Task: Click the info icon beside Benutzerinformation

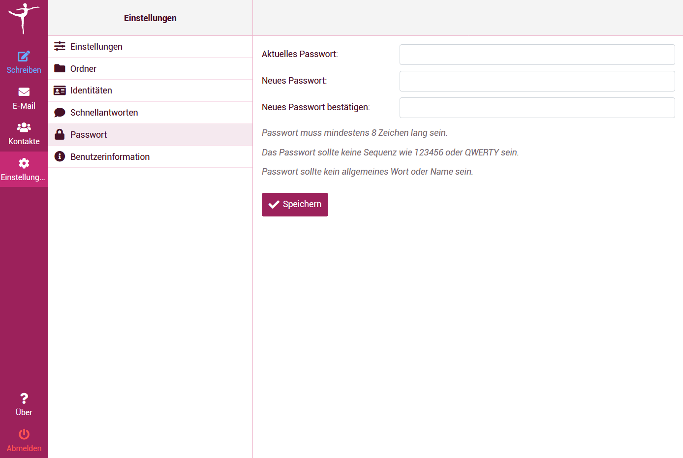Action: (60, 156)
